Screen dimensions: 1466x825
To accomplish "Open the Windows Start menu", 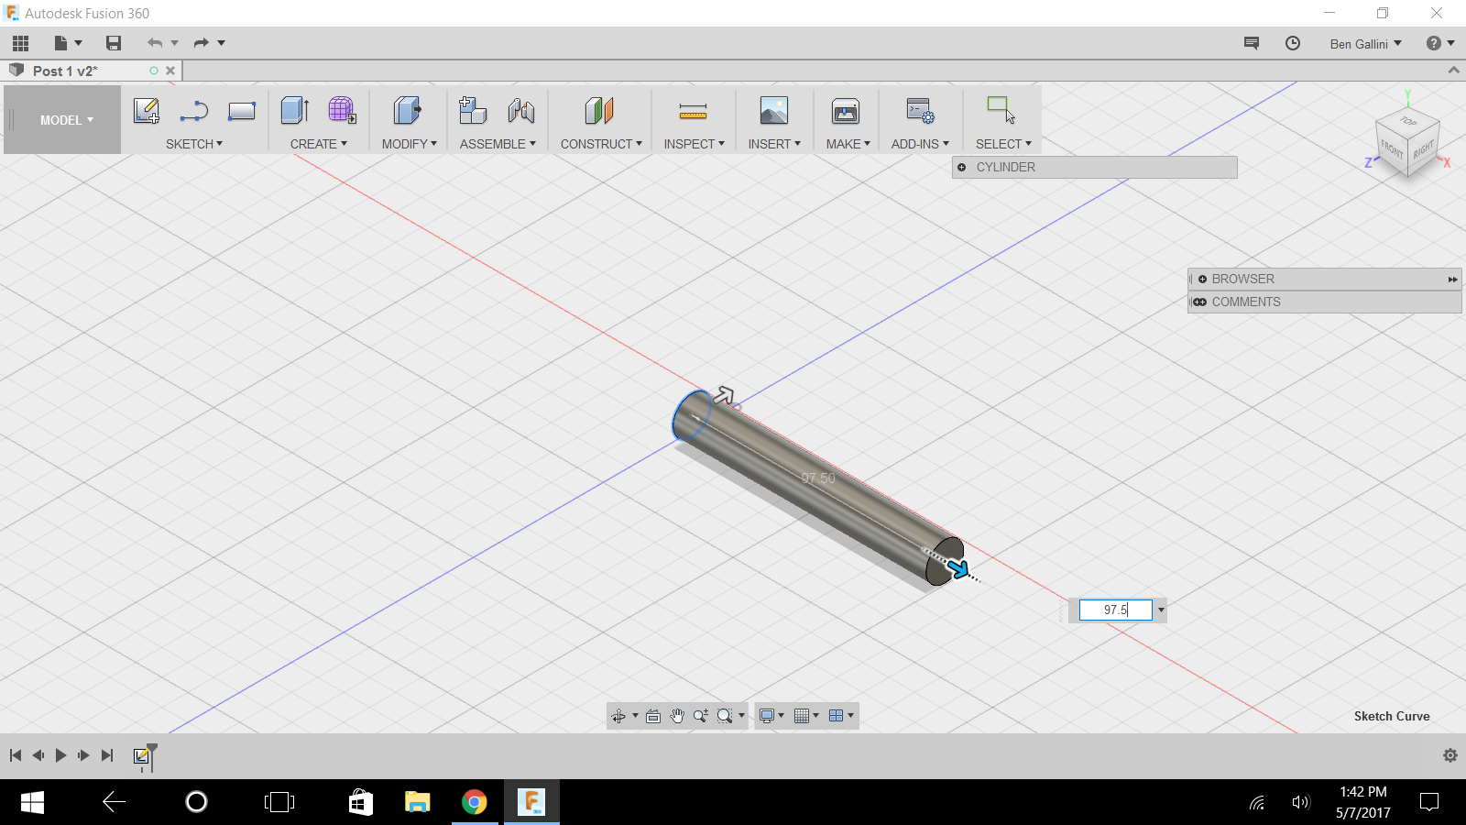I will tap(32, 803).
